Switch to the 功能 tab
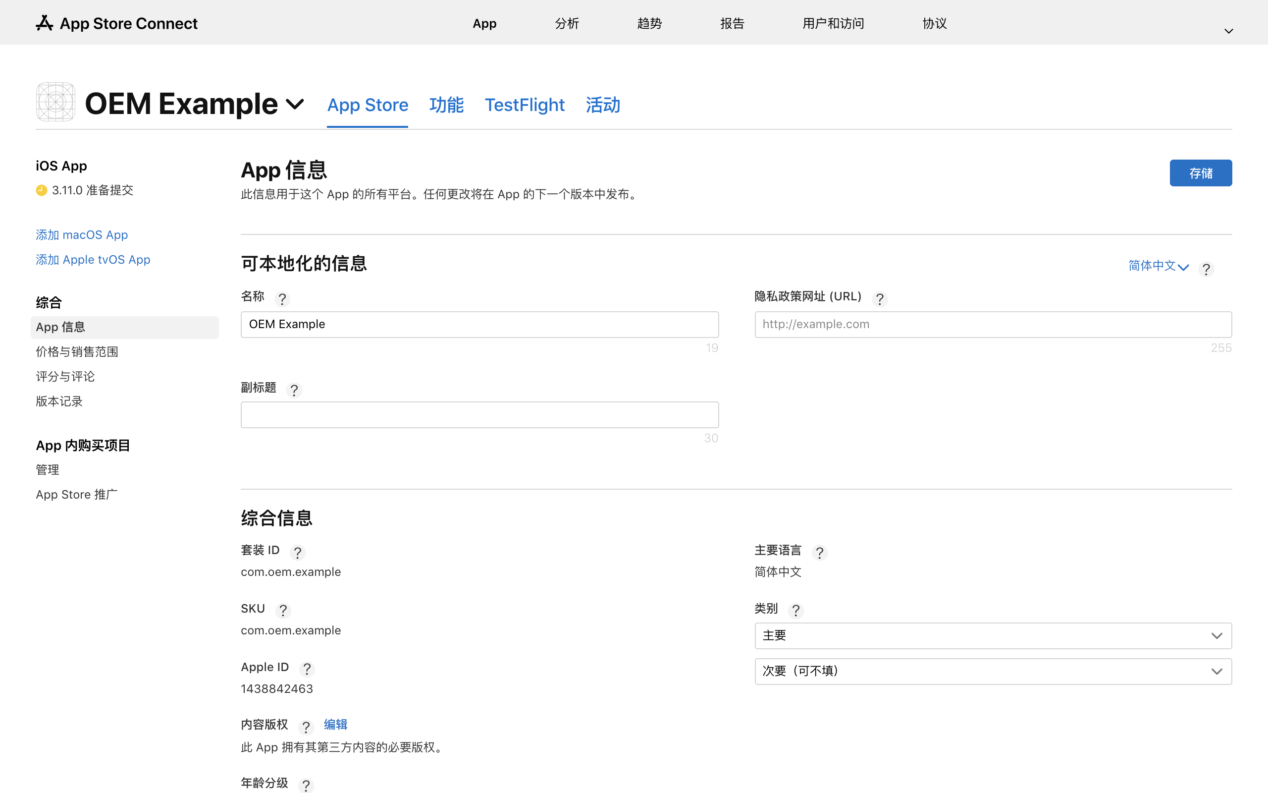1268x793 pixels. (x=446, y=105)
